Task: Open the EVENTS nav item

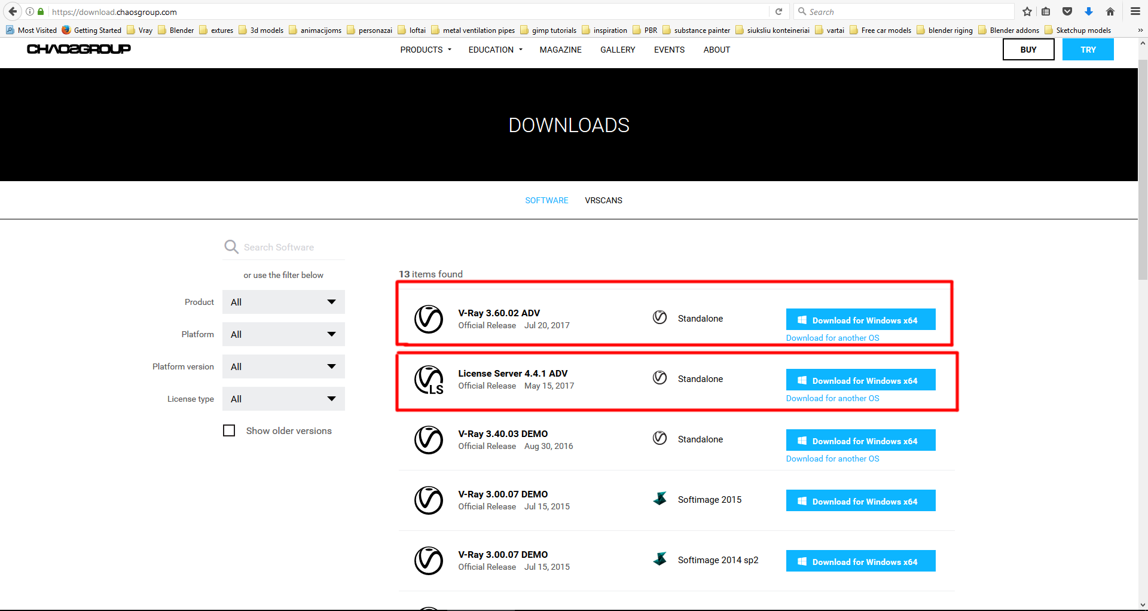Action: 669,50
